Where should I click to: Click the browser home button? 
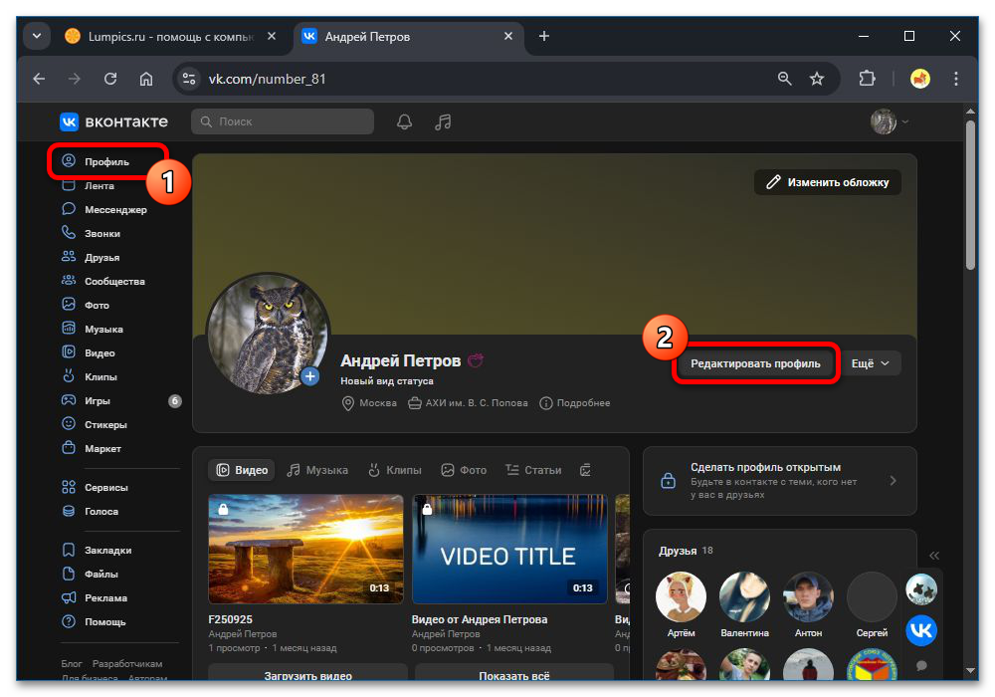coord(146,79)
